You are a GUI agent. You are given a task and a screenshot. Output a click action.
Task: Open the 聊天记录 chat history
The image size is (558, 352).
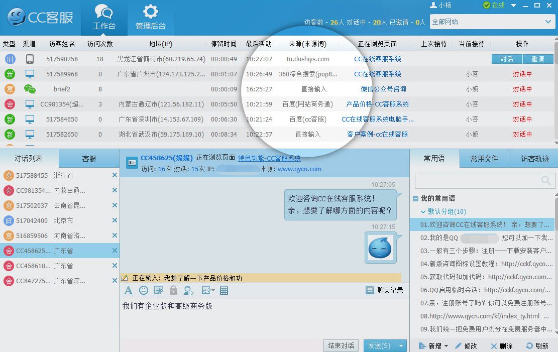(x=385, y=290)
